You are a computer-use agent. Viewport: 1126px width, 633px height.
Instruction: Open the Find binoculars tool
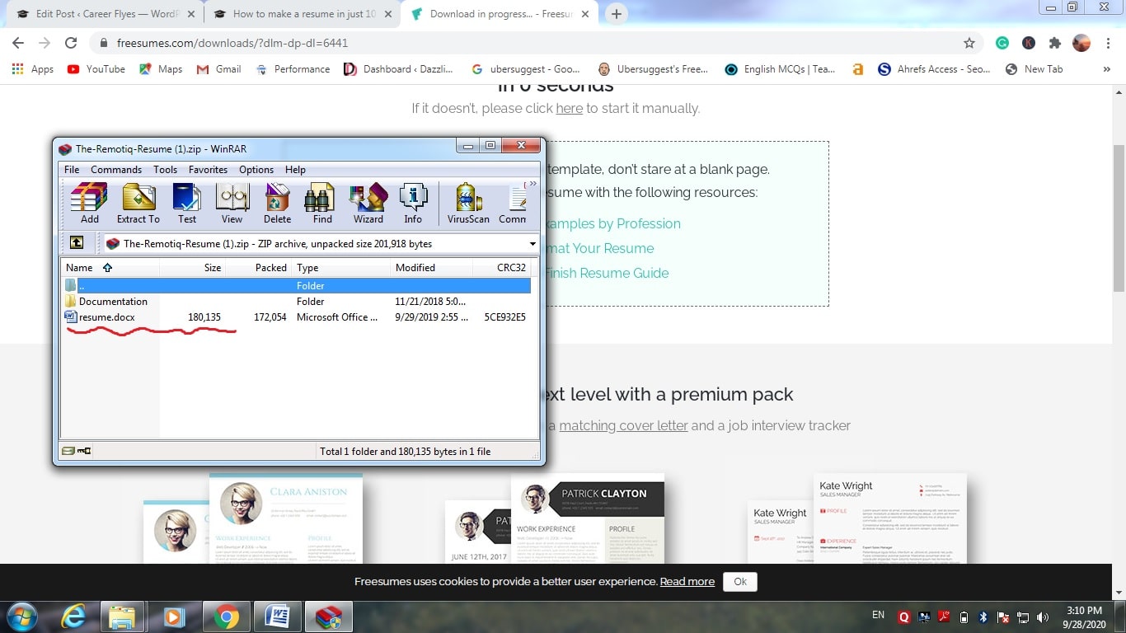pyautogui.click(x=322, y=203)
